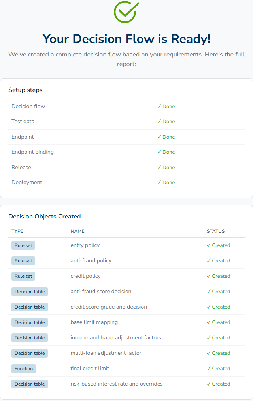Screen dimensions: 253x401
Task: Click Created status for credit score grade
Action: (219, 307)
